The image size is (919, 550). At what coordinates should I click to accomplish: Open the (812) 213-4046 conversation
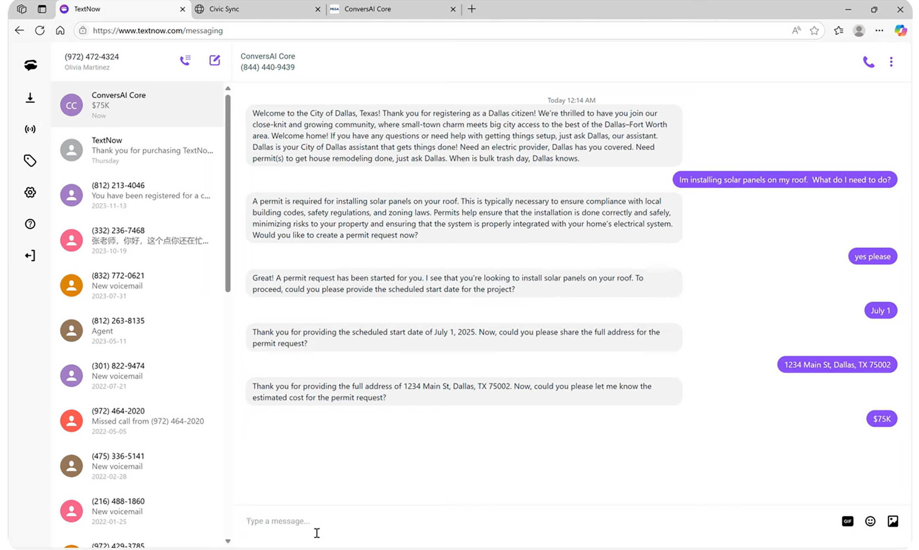(x=137, y=195)
